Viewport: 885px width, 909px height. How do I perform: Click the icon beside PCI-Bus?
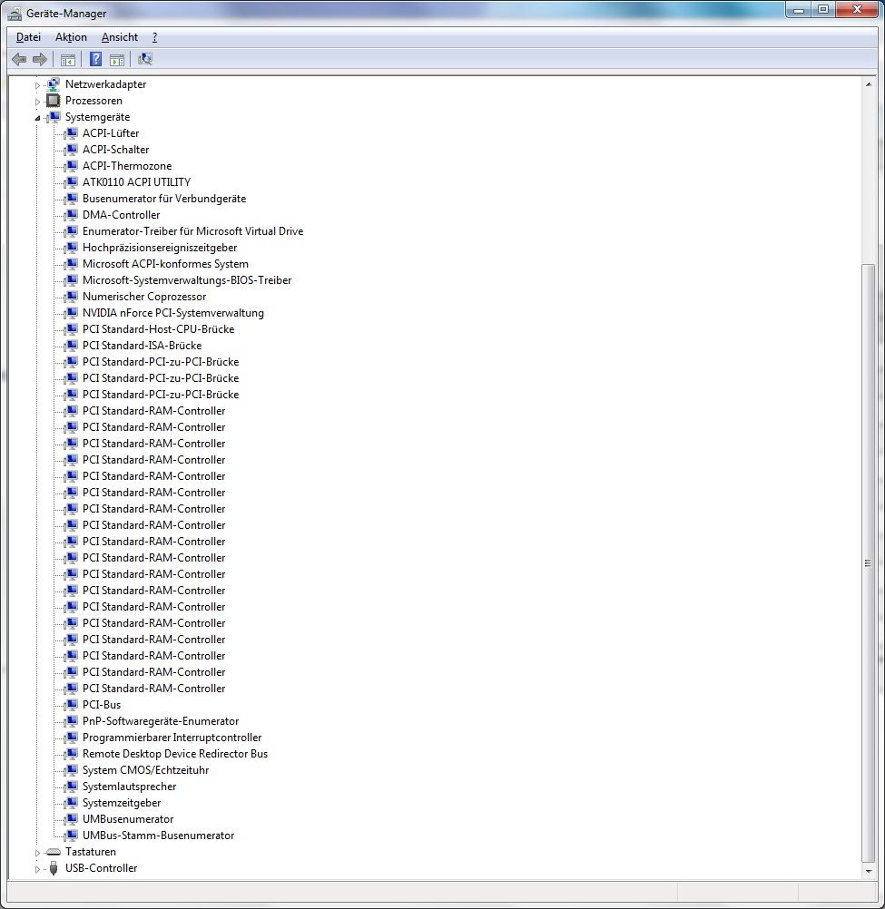pyautogui.click(x=71, y=704)
